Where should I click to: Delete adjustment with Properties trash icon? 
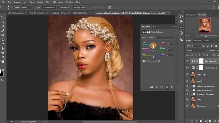172,87
